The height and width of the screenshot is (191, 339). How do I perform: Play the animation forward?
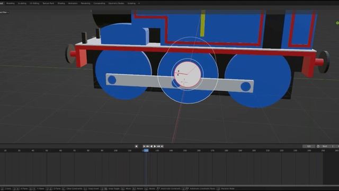155,146
